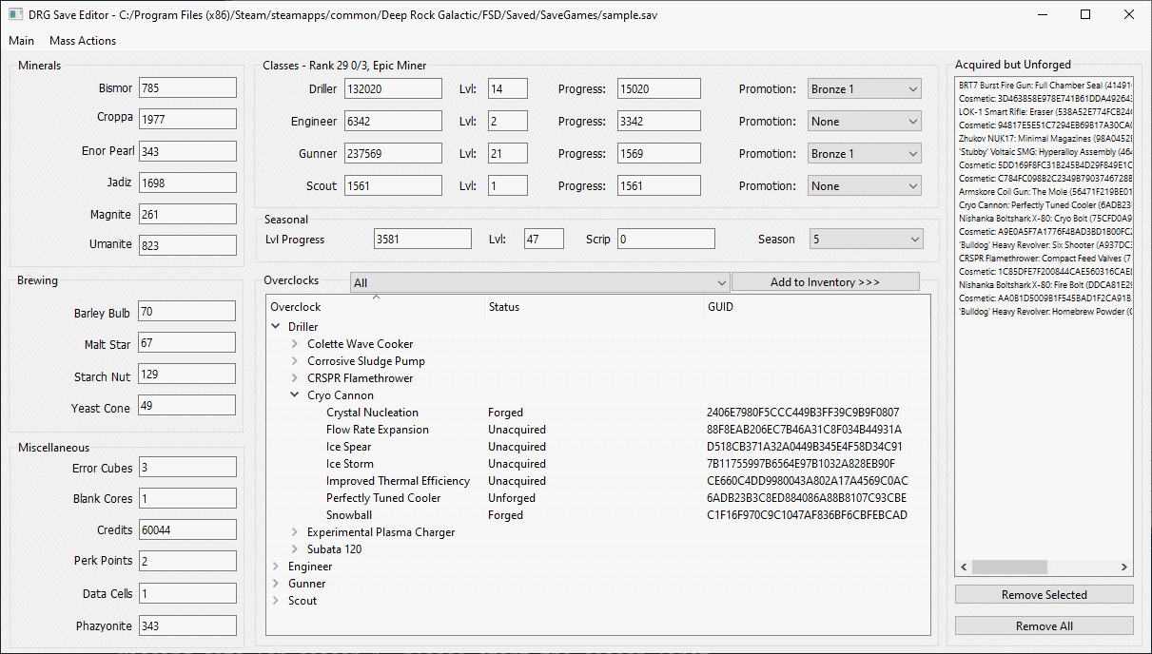Open the Overclocks filter dropdown showing All
This screenshot has height=654, width=1152.
click(539, 282)
